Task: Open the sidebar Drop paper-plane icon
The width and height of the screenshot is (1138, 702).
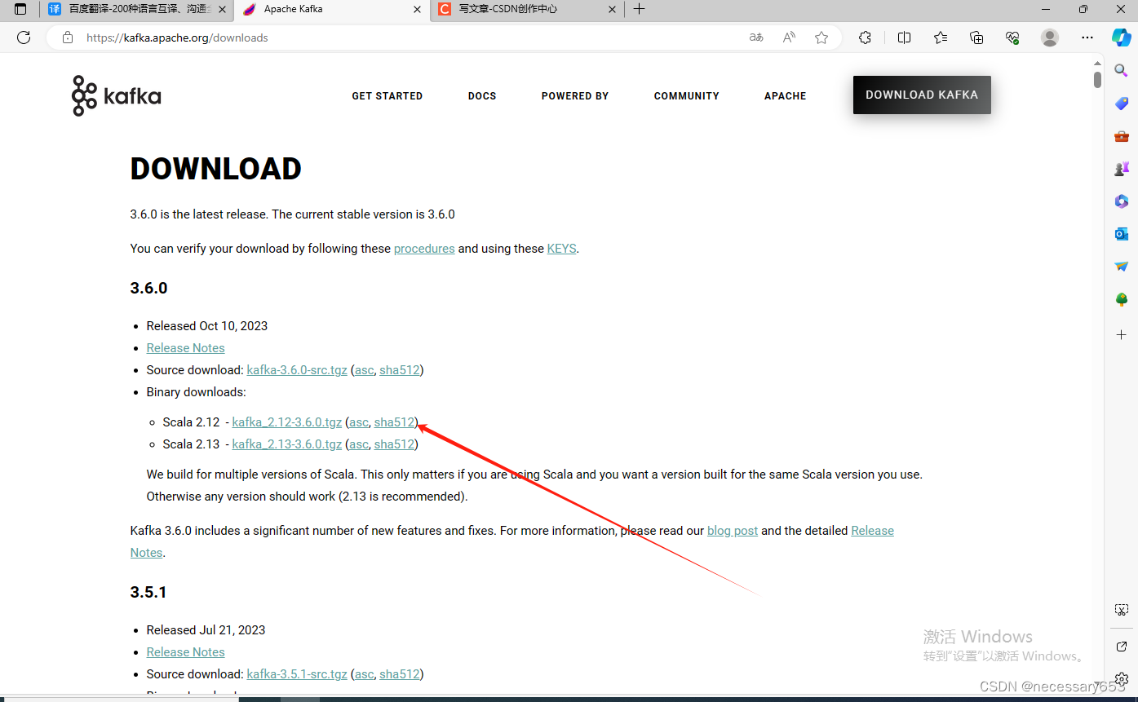Action: click(x=1122, y=267)
